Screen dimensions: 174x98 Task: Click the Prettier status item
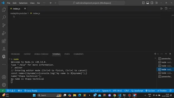(x=162, y=91)
